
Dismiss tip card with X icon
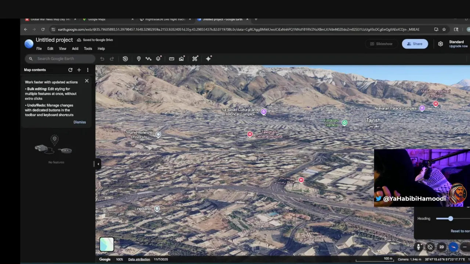click(87, 81)
